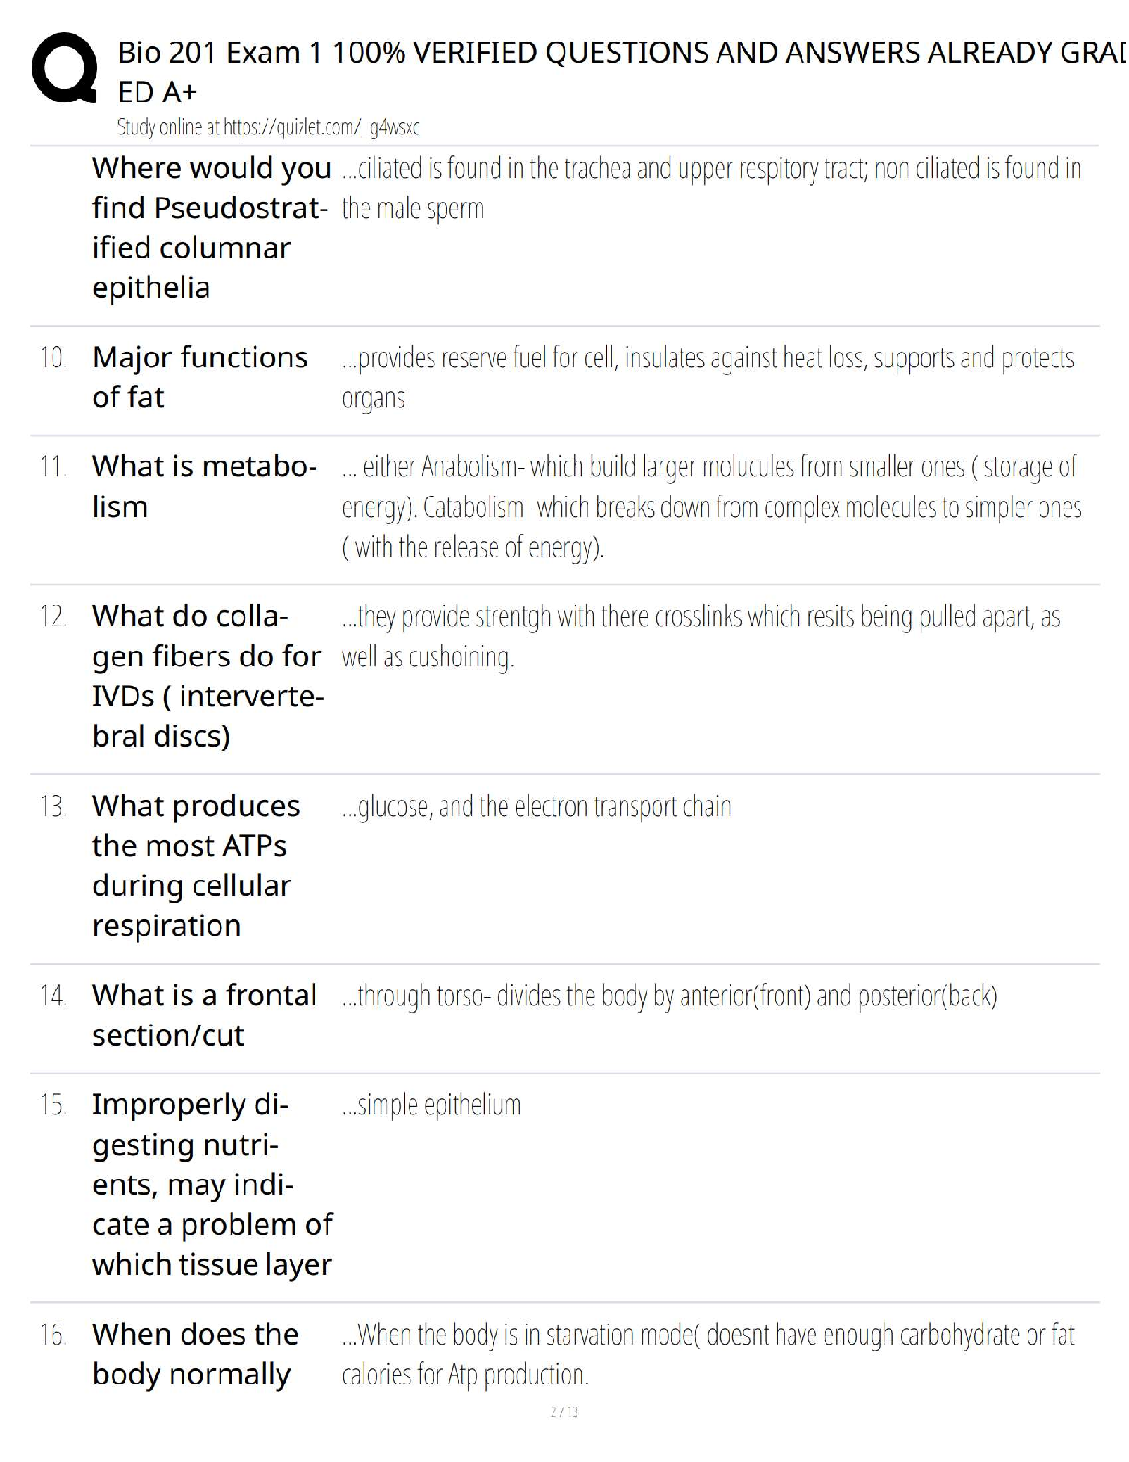Select term 16 When does the body
The height and width of the screenshot is (1462, 1129).
click(x=195, y=1353)
